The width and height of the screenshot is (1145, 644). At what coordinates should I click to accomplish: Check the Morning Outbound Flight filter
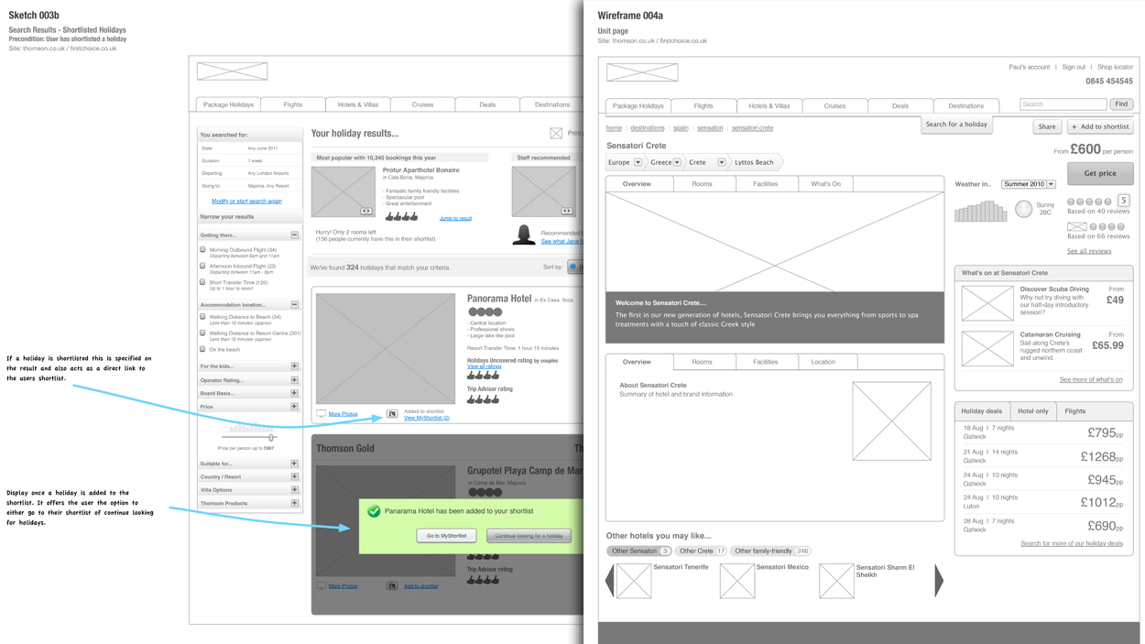point(203,249)
